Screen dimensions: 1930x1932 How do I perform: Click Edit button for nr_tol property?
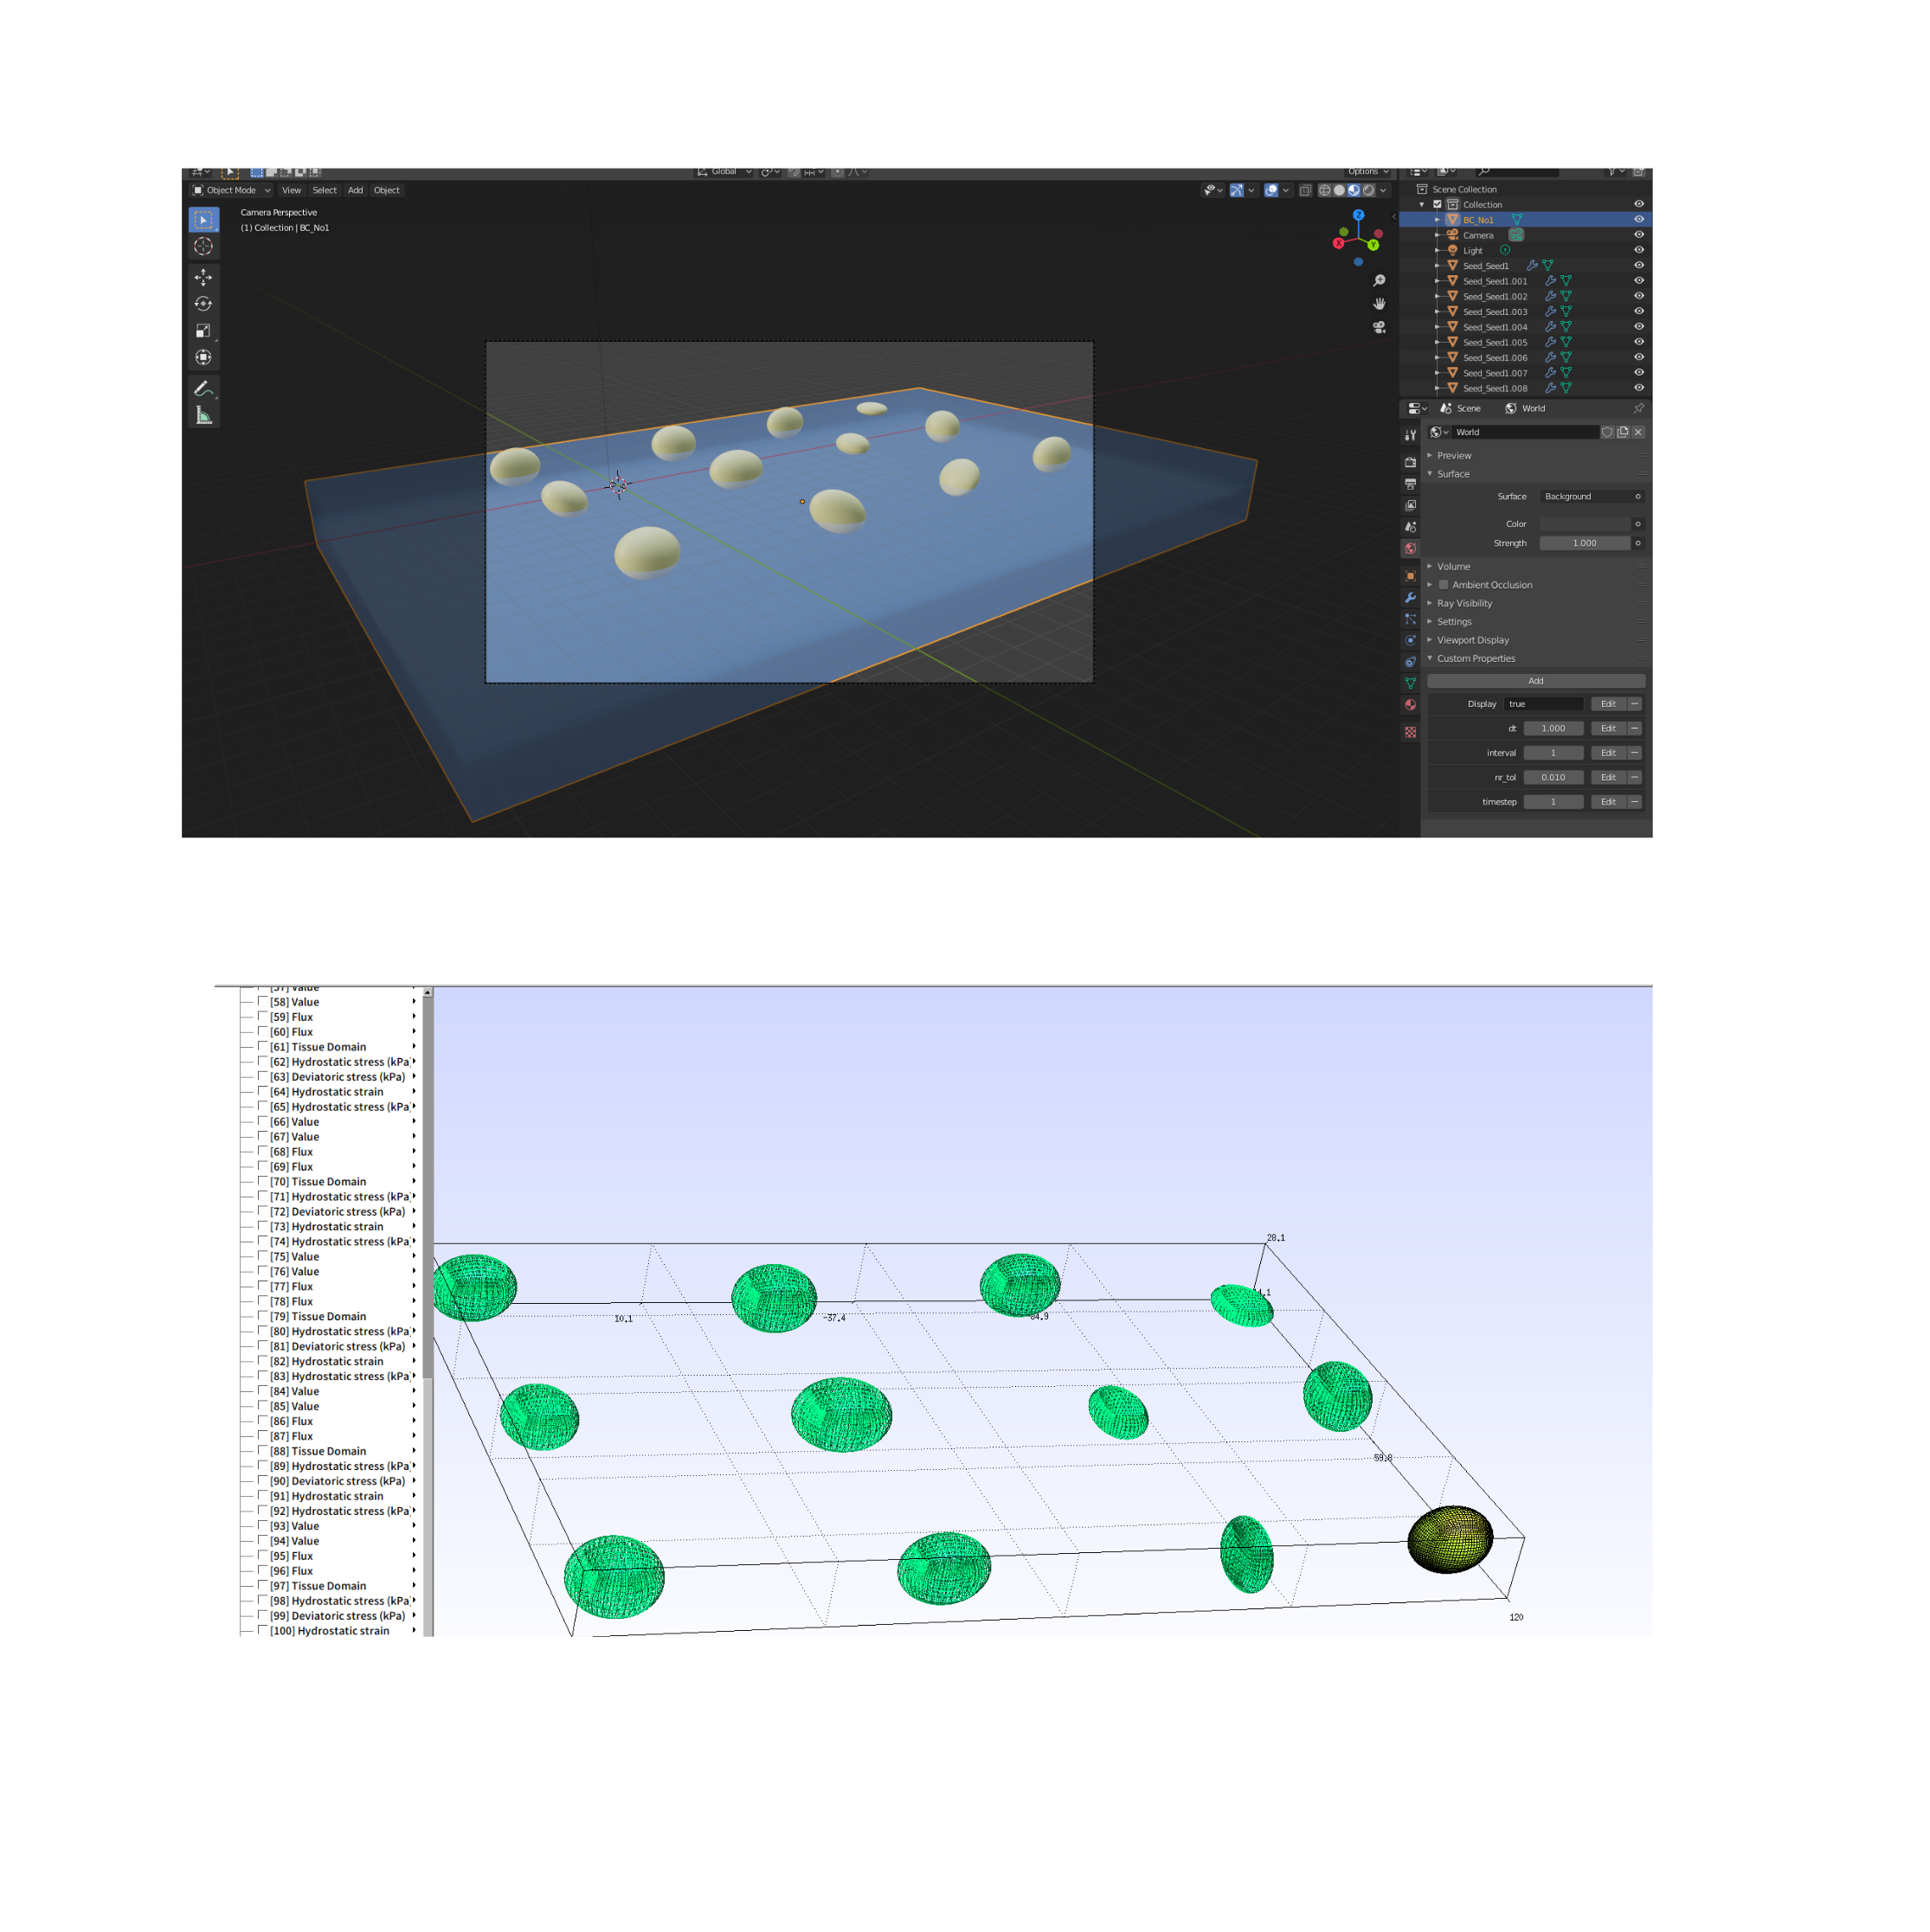1607,777
